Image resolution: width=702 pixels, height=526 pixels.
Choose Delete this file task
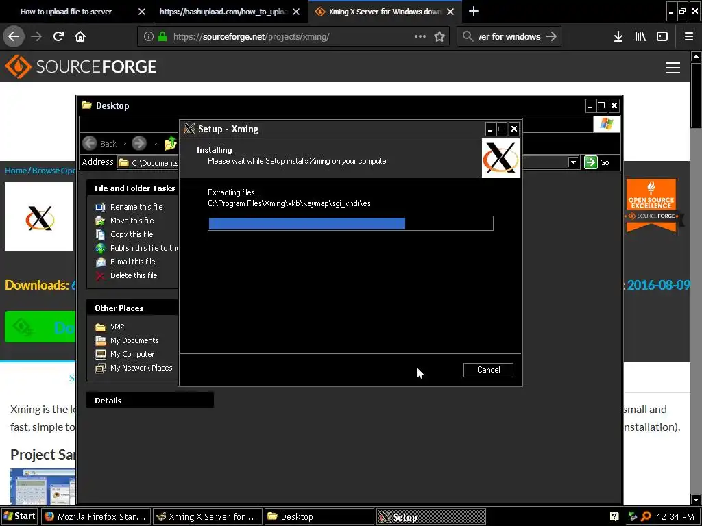click(x=134, y=275)
